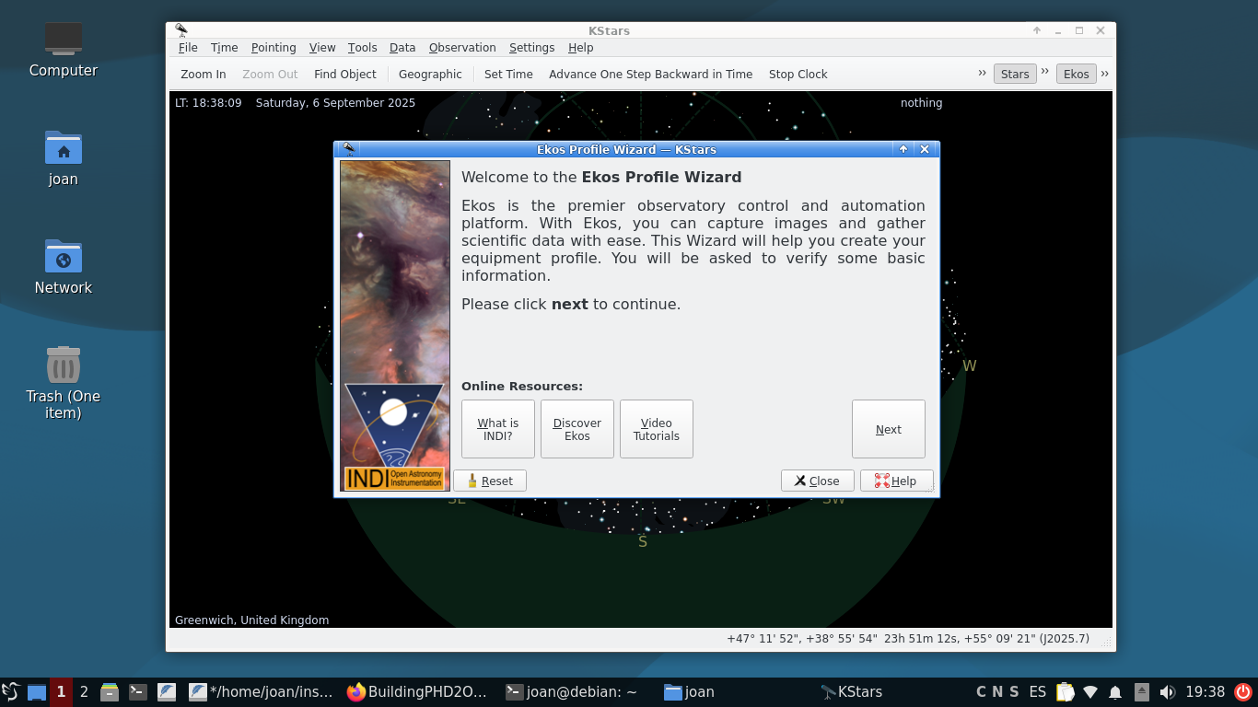
Task: Click Next in the Ekos Profile Wizard
Action: [888, 429]
